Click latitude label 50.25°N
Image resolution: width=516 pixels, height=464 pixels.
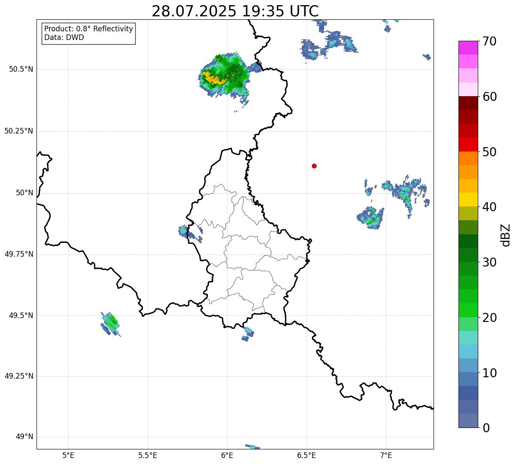(x=19, y=131)
